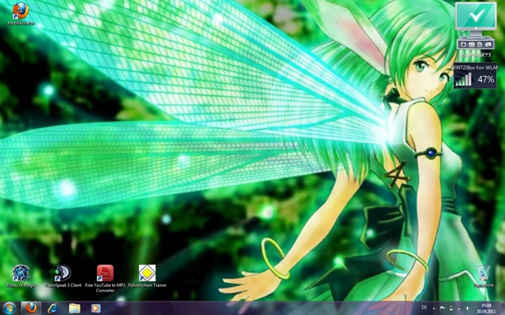The image size is (505, 315).
Task: Open Firefox from the taskbar
Action: point(32,307)
